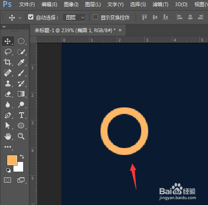Change the screen mode
208x205 pixels.
pos(21,180)
